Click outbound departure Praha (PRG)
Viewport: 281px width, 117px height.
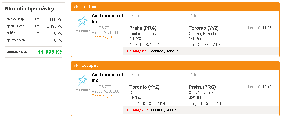[x=143, y=28]
